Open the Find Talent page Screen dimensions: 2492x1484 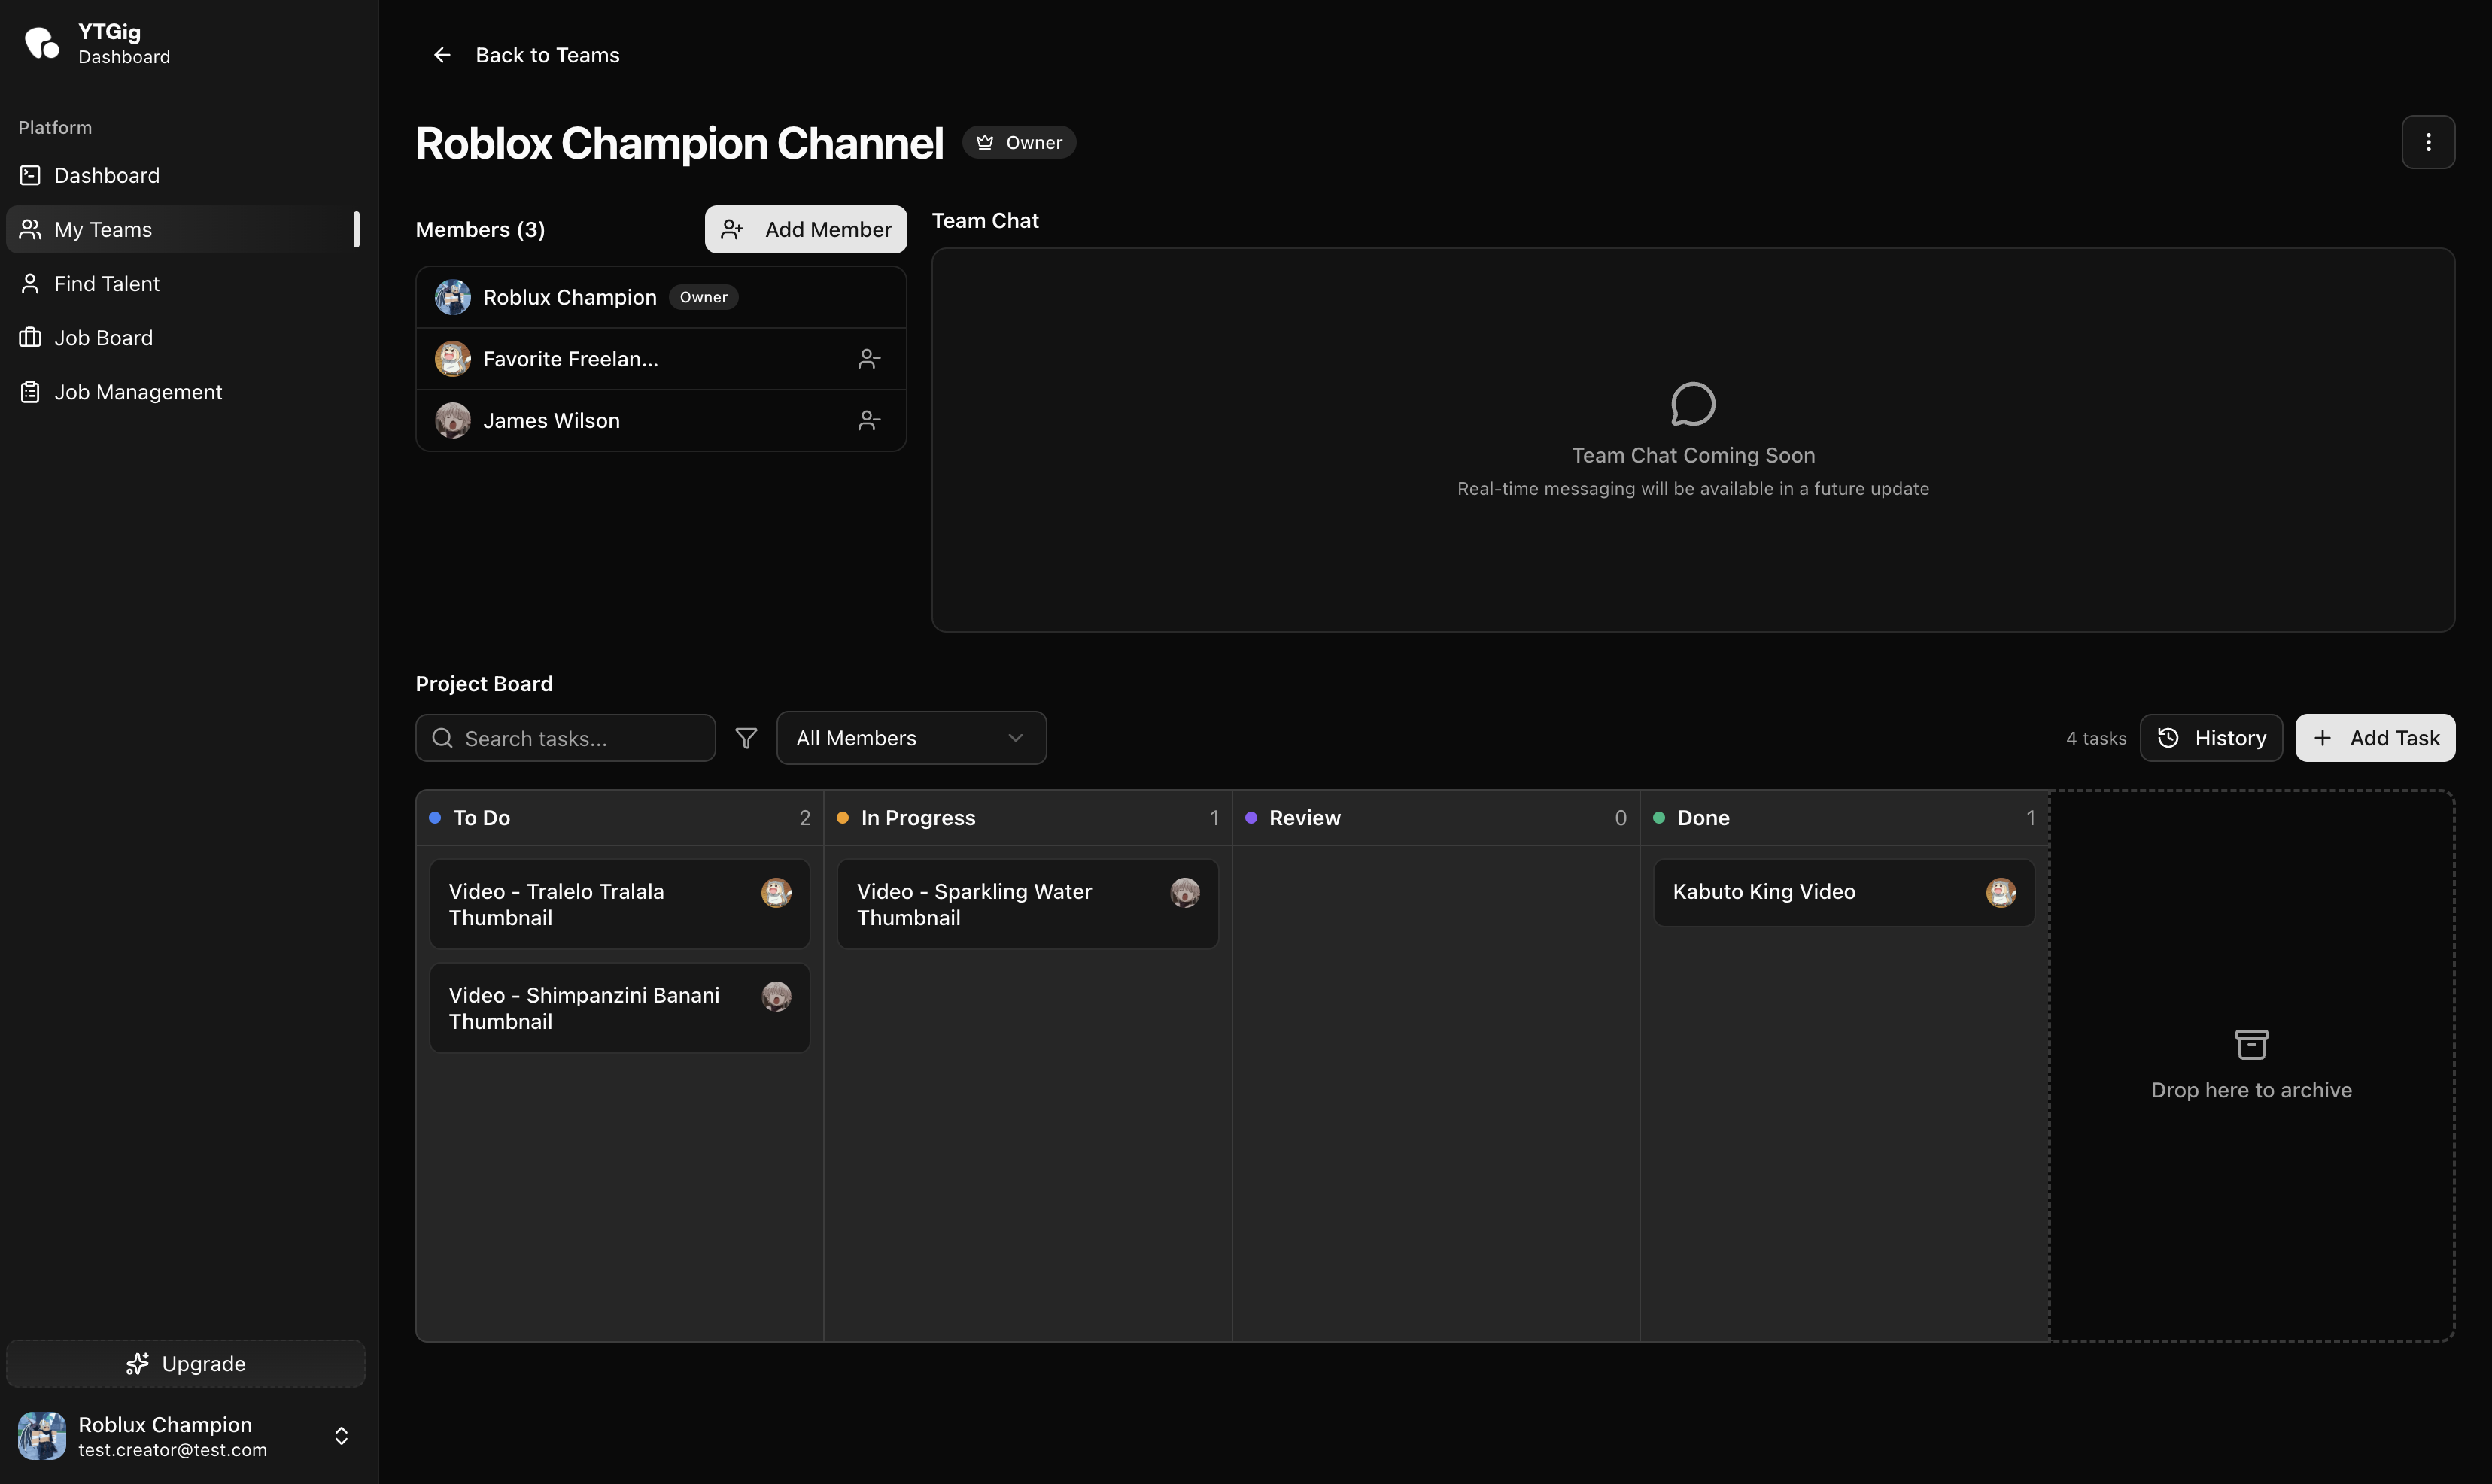click(x=106, y=284)
